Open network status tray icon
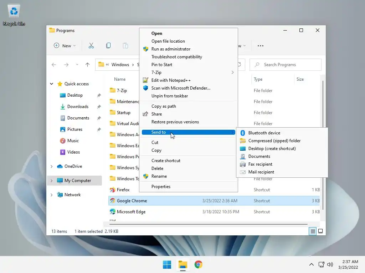365x273 pixels. click(x=322, y=264)
